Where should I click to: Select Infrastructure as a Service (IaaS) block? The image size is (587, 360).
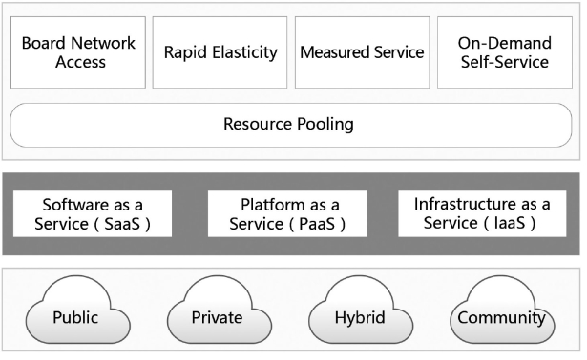click(482, 213)
